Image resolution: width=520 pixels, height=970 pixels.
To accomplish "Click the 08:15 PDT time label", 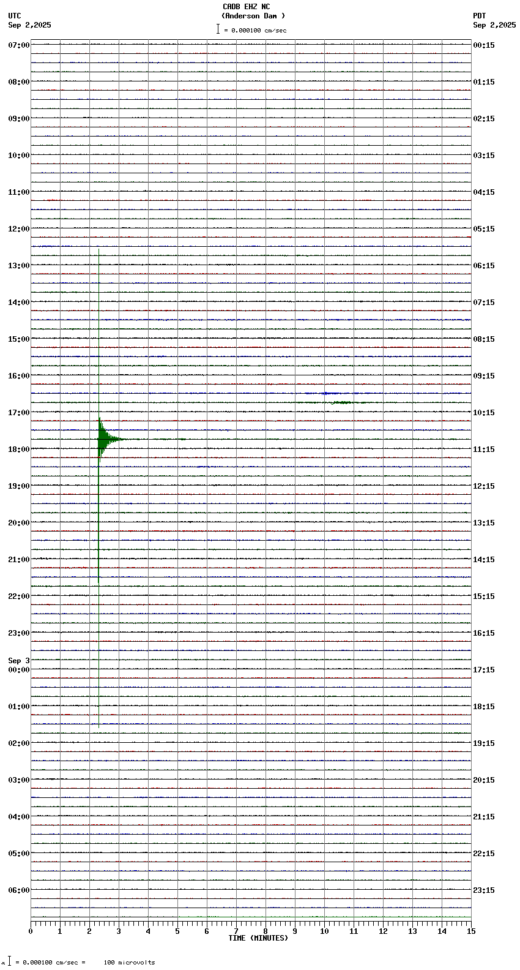I will (484, 339).
